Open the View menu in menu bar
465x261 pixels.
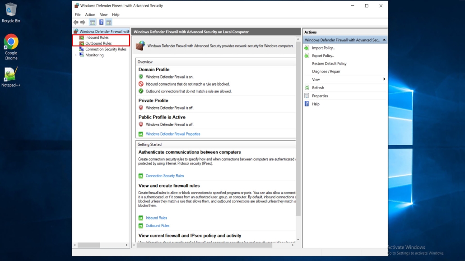pyautogui.click(x=103, y=14)
